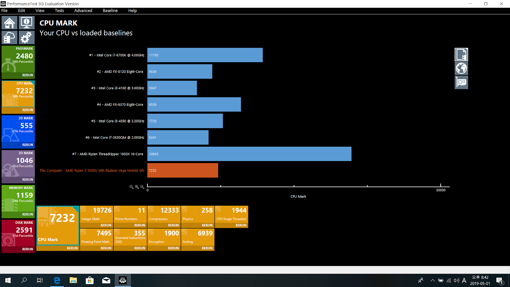
Task: Reset chart zoom with the third magnifier
Action: pos(142,187)
